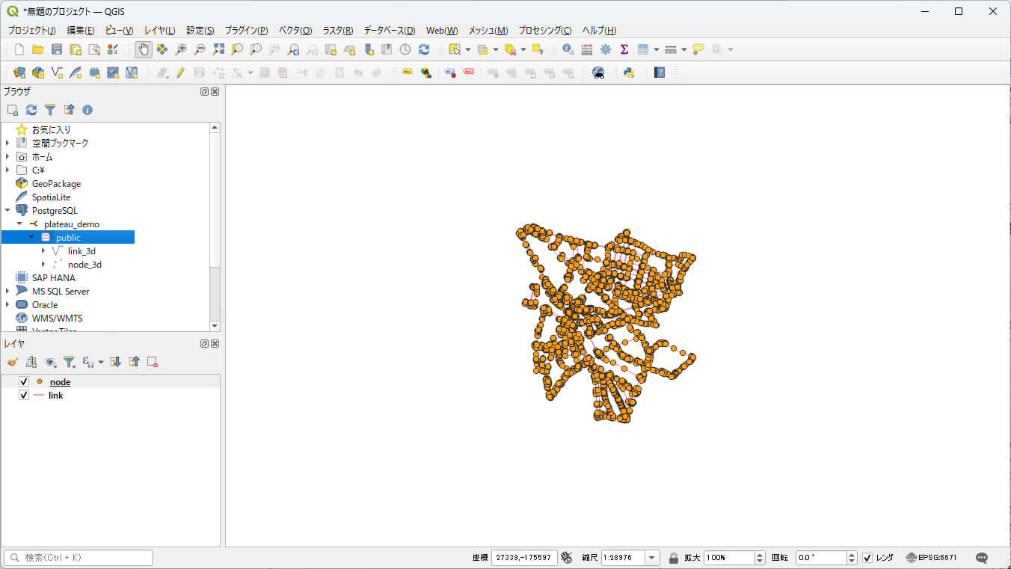This screenshot has height=569, width=1011.
Task: Select the Pan Map hand tool
Action: (x=143, y=49)
